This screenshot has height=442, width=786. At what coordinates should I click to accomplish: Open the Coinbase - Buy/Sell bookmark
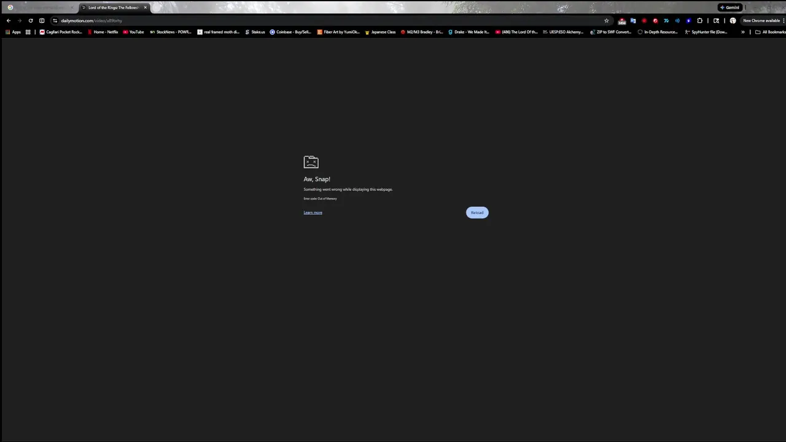coord(290,32)
